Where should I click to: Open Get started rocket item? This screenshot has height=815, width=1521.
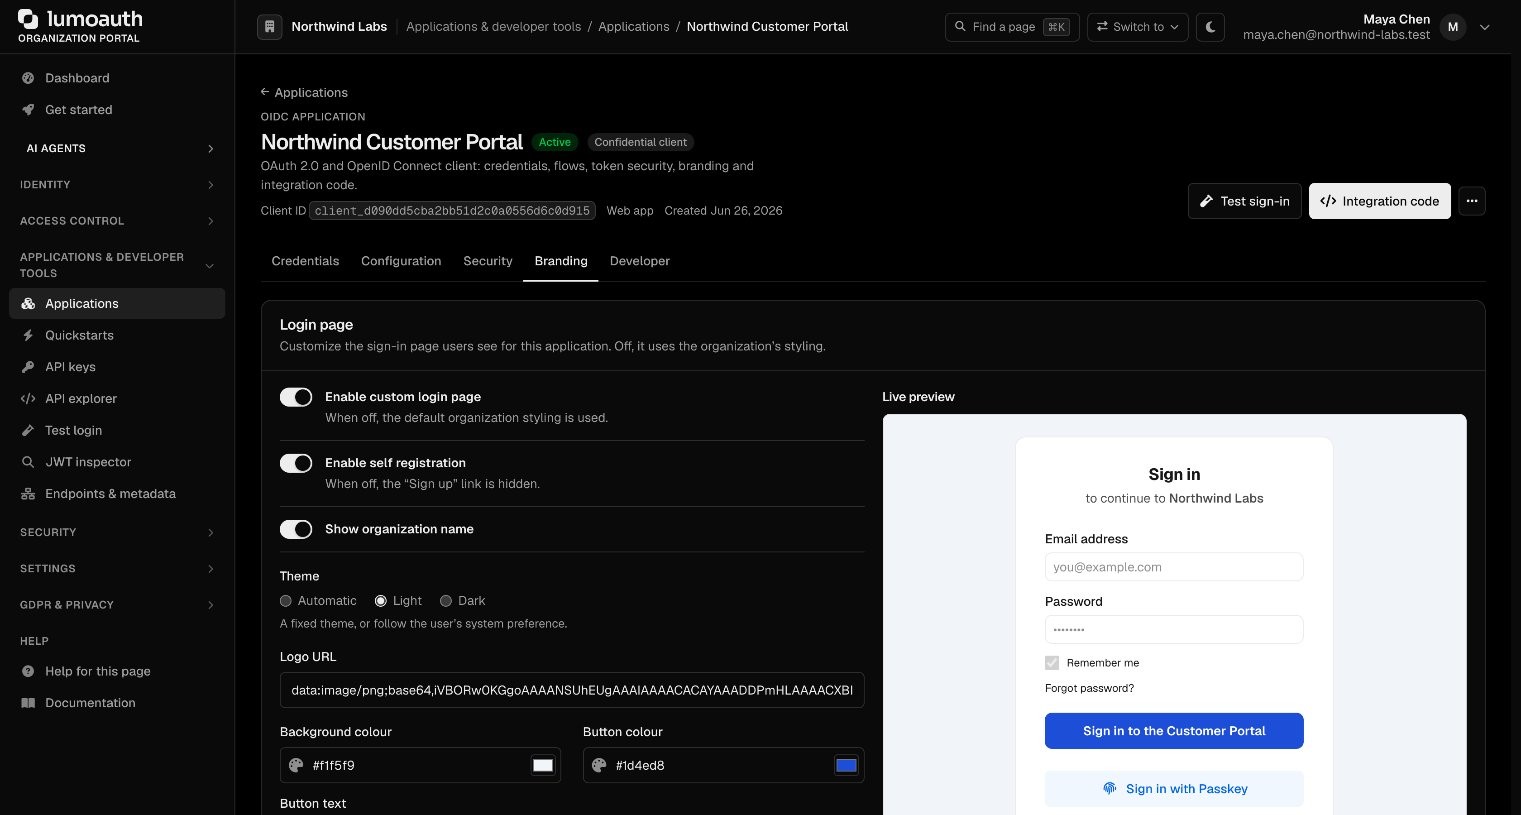(117, 110)
